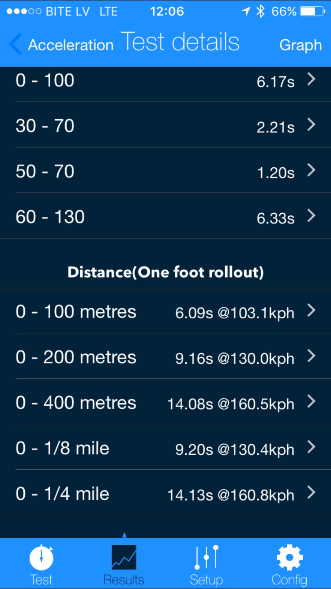Expand the 30 - 70 row chevron
331x589 pixels.
[312, 125]
